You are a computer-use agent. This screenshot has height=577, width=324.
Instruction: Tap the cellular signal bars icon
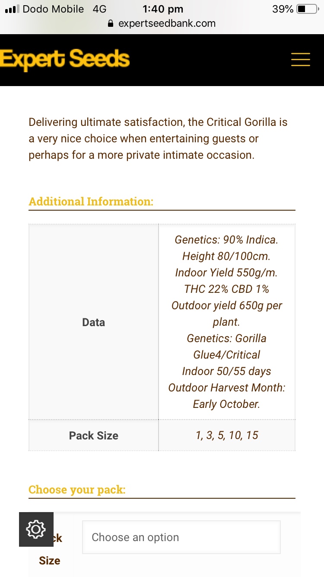tap(12, 9)
